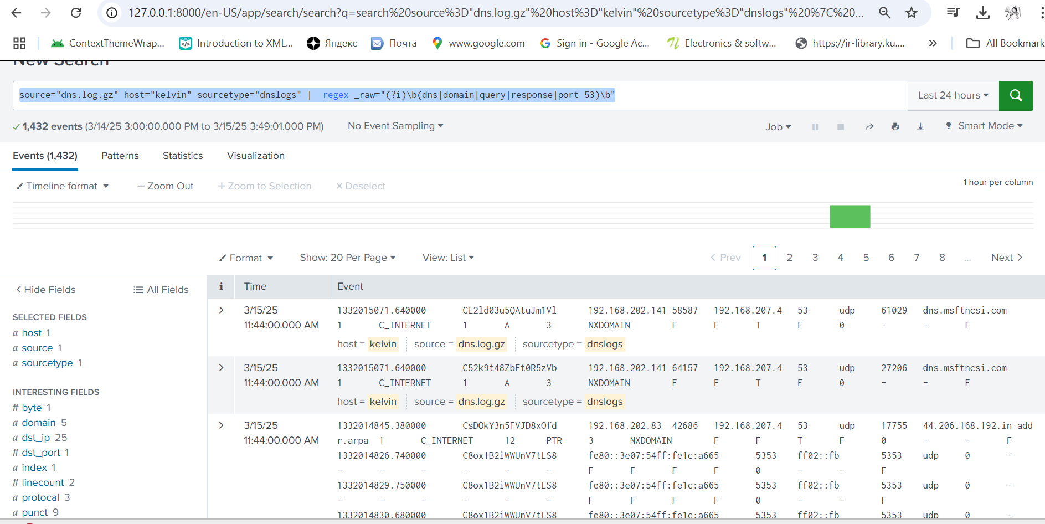The height and width of the screenshot is (524, 1045).
Task: Click the sourcetype selected field
Action: coord(47,363)
